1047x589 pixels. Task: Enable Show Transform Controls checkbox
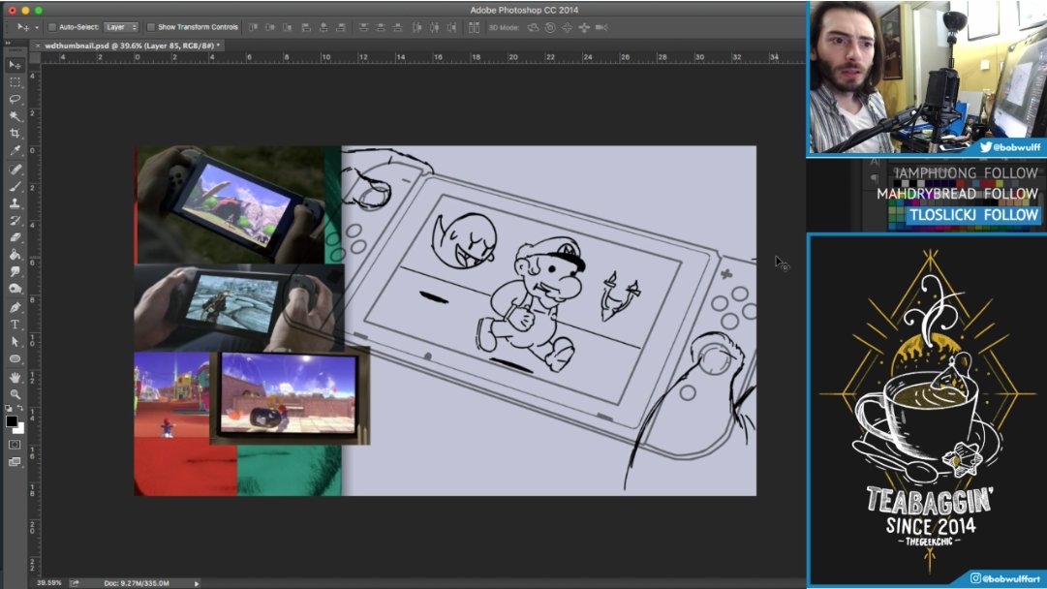click(151, 27)
